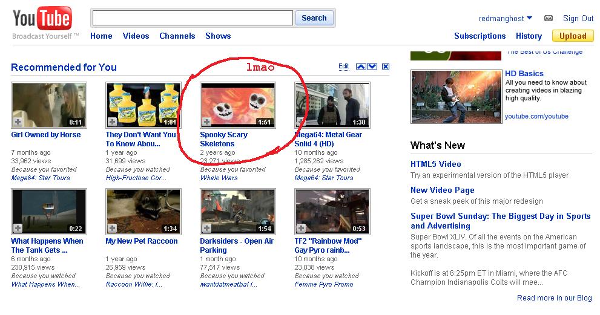Open What Happens When... reason link
This screenshot has height=315, width=600.
coord(45,284)
